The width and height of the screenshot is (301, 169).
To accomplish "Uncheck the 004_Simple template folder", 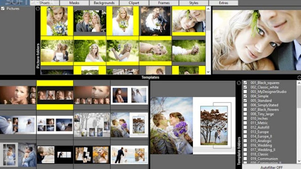I will point(245,96).
